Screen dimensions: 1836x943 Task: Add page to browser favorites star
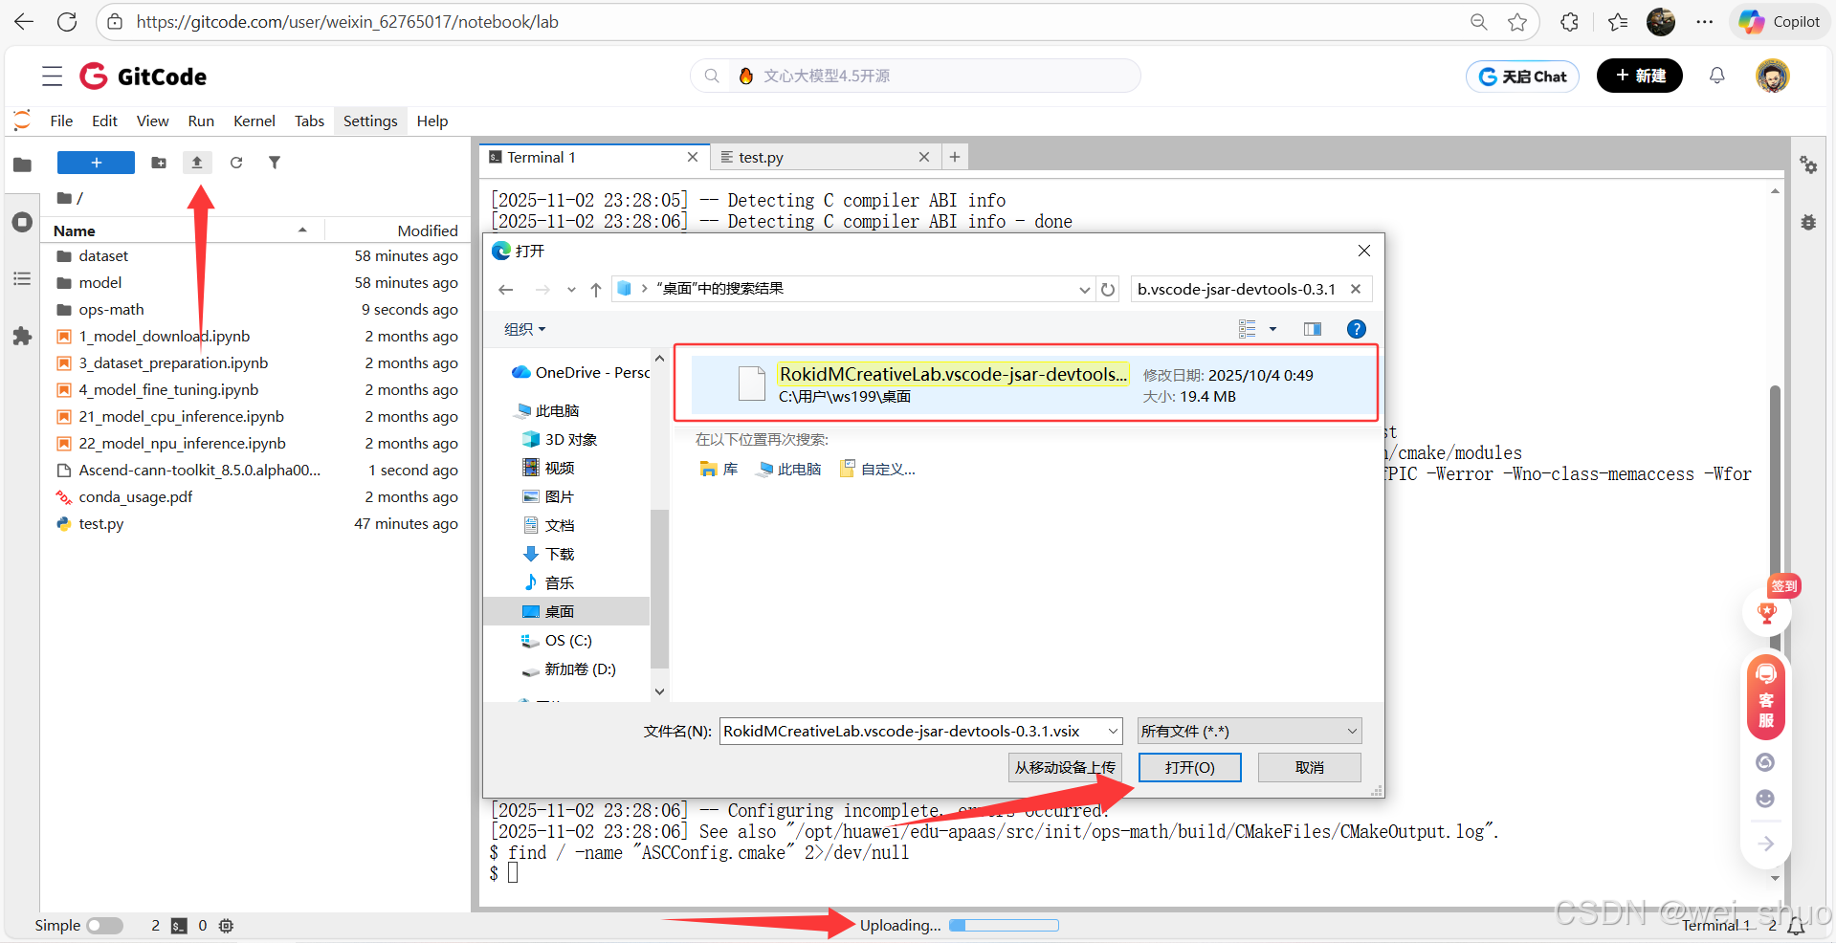tap(1517, 22)
